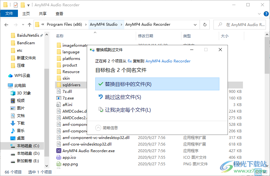This screenshot has height=176, width=270.
Task: Go back to previous folder arrow
Action: [x=6, y=25]
